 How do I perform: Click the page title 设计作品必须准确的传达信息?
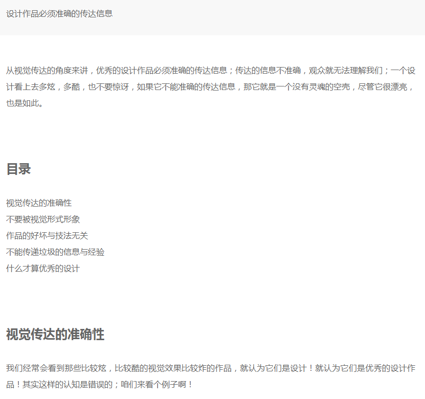59,14
